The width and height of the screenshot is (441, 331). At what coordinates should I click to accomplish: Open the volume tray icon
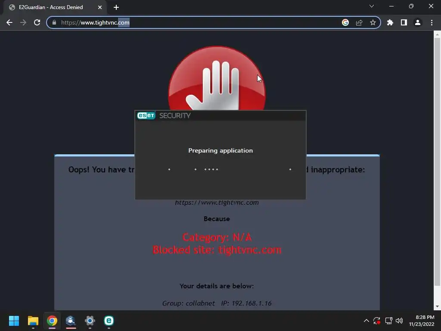399,321
